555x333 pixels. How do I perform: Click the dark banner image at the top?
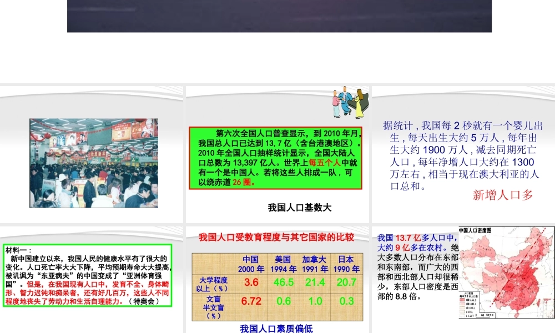279,16
